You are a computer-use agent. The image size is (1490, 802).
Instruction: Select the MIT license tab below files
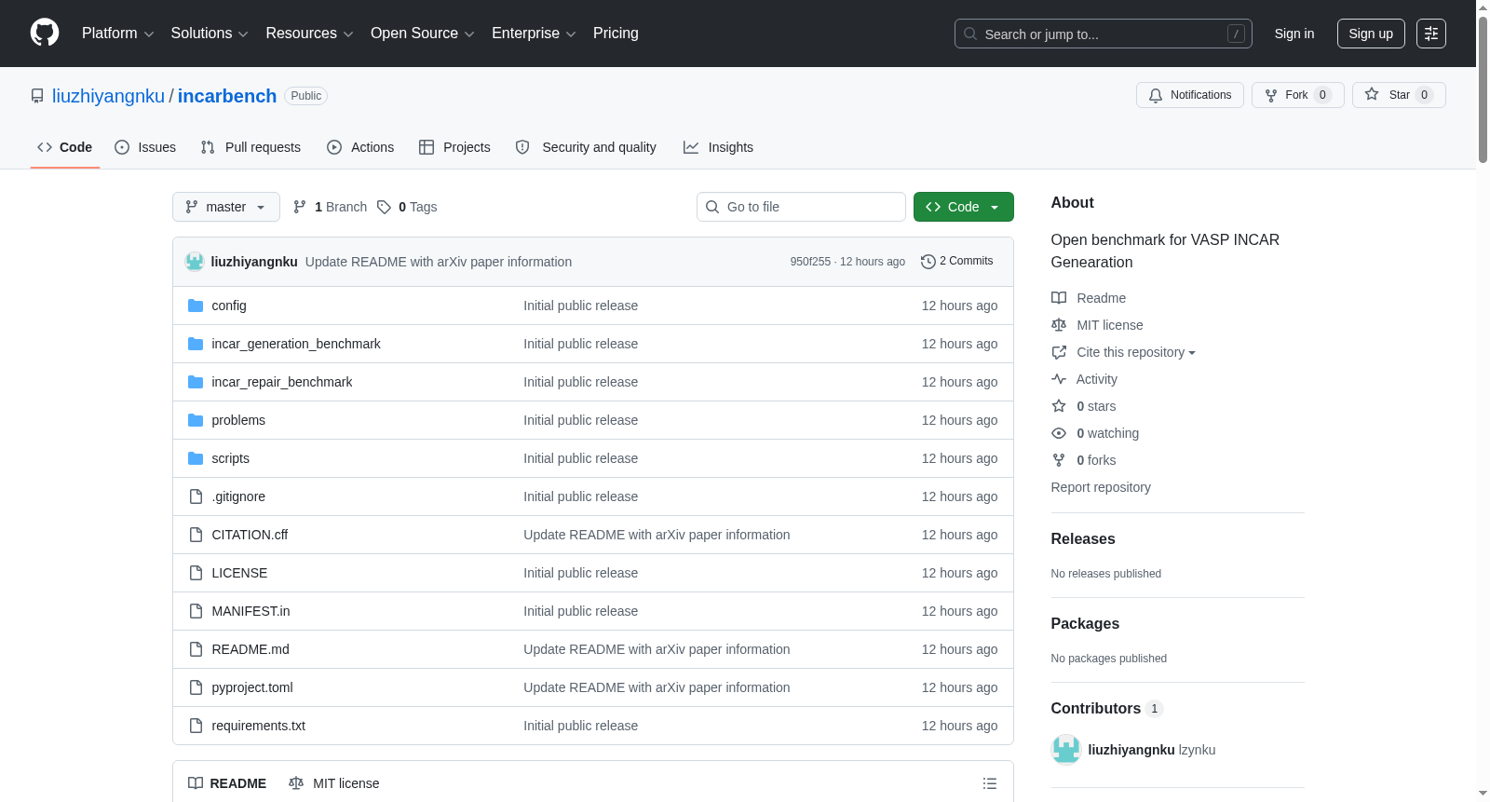(x=334, y=783)
